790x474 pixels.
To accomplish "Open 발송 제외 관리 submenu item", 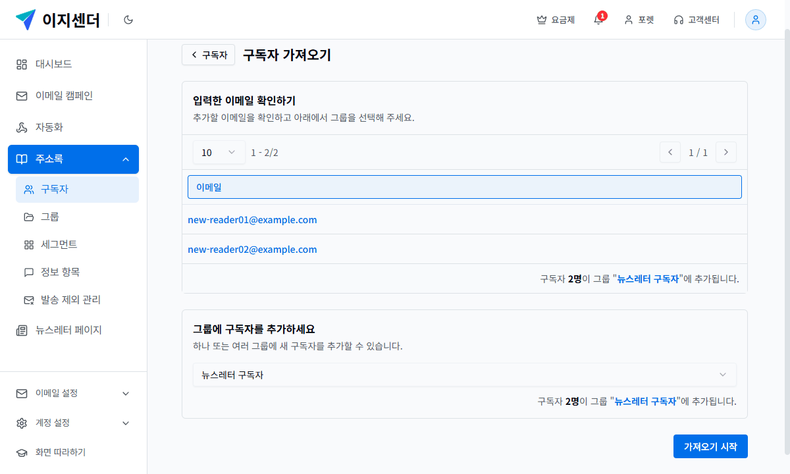I will click(x=77, y=300).
